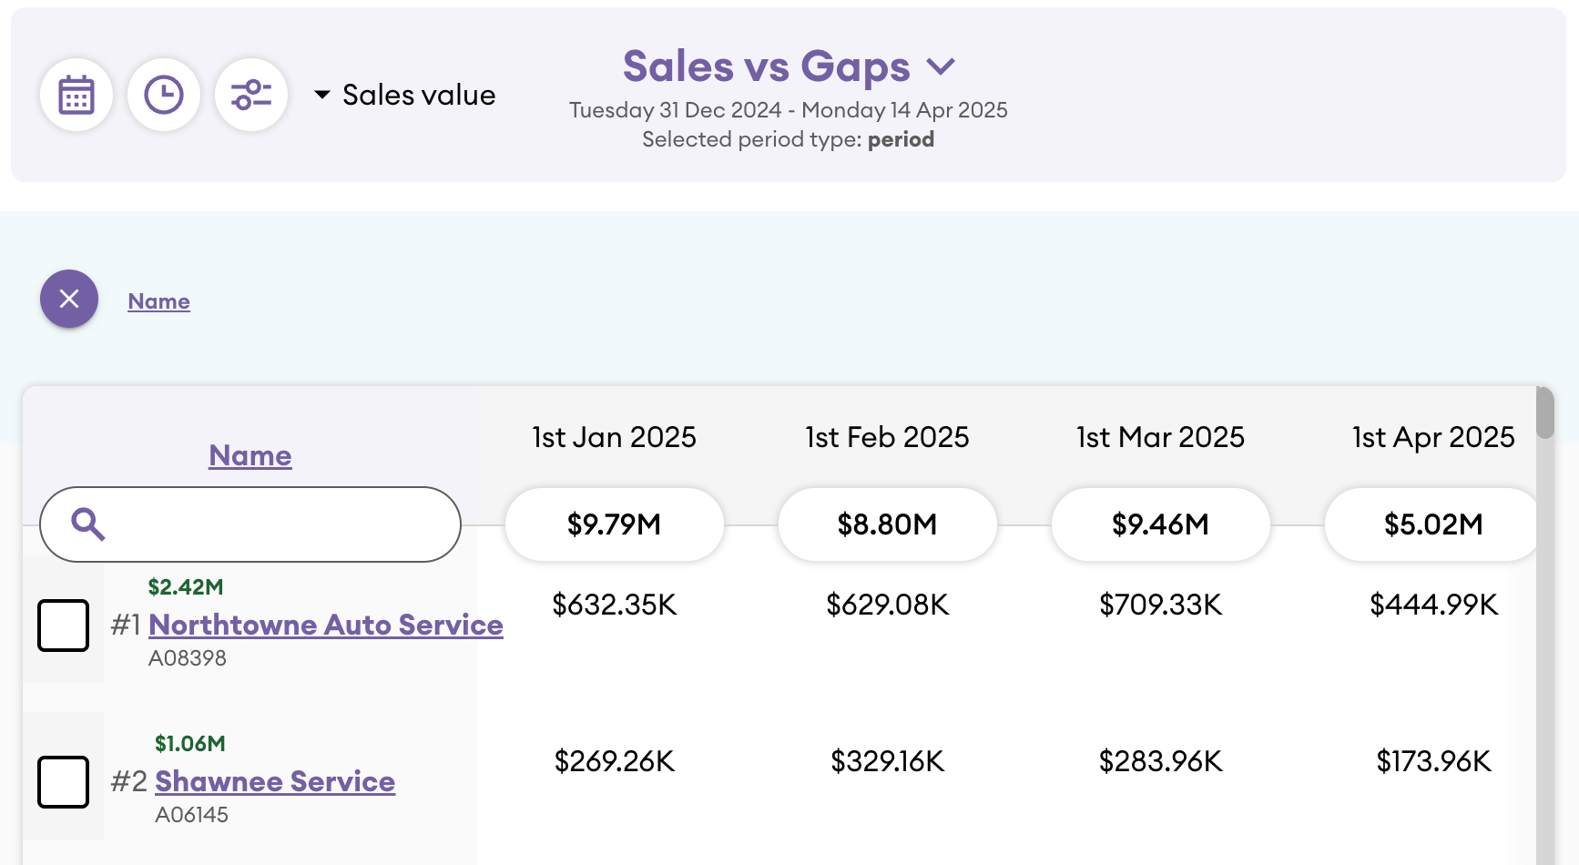Image resolution: width=1579 pixels, height=865 pixels.
Task: Click the table vertical scrollbar thumb
Action: [1544, 413]
